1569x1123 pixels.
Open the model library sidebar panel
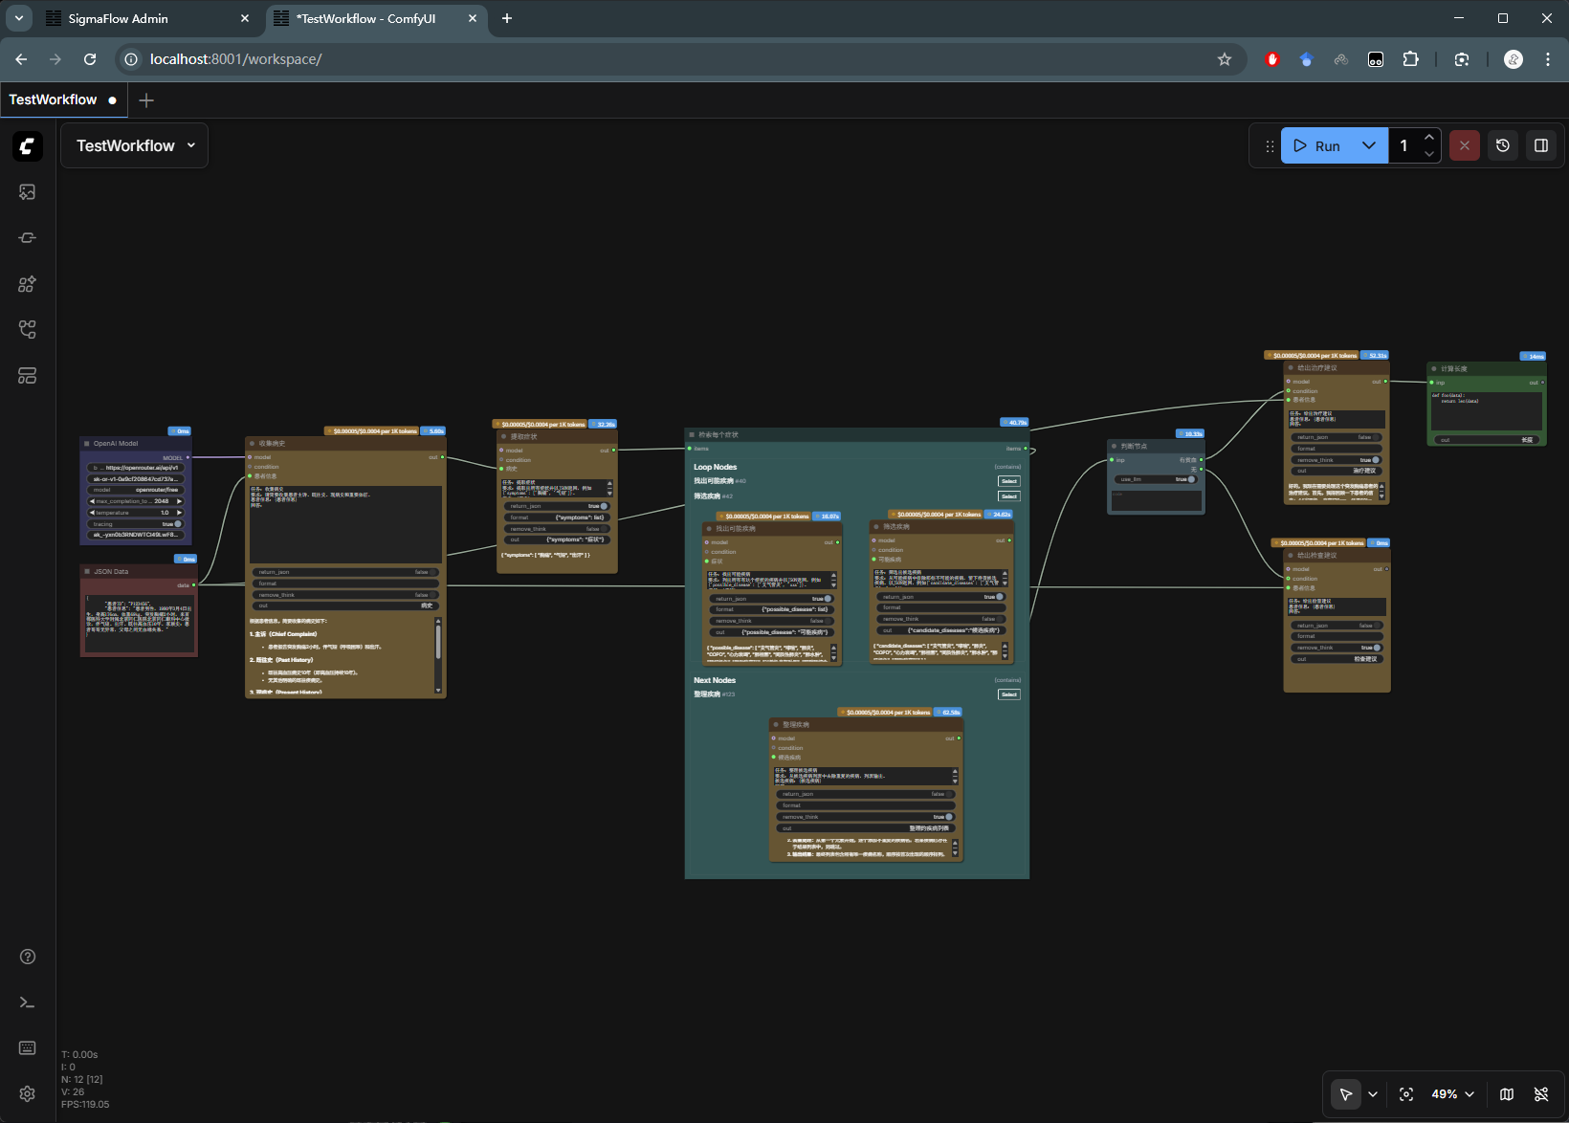click(x=27, y=237)
